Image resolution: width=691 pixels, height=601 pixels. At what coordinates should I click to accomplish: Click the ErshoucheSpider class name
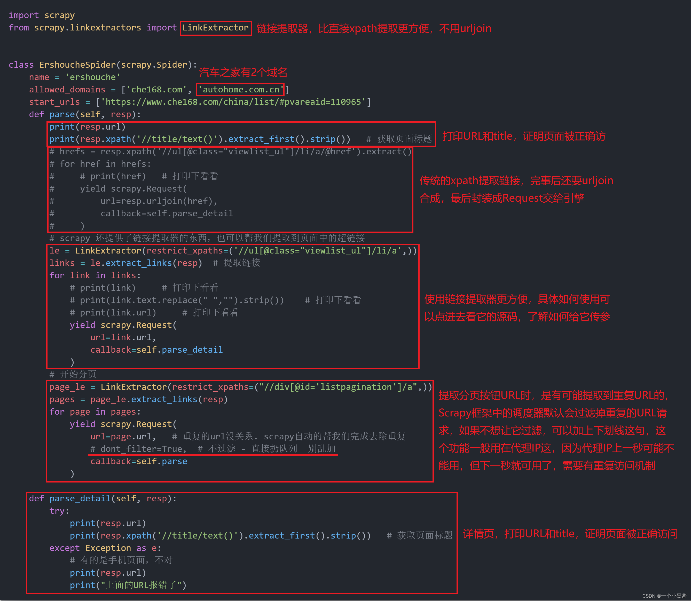(77, 65)
